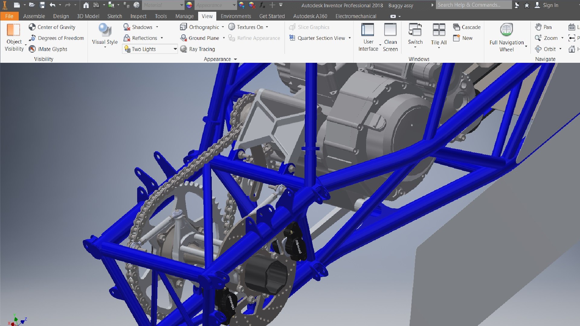Switch to the Assemble ribbon tab
This screenshot has width=580, height=326.
pos(34,16)
